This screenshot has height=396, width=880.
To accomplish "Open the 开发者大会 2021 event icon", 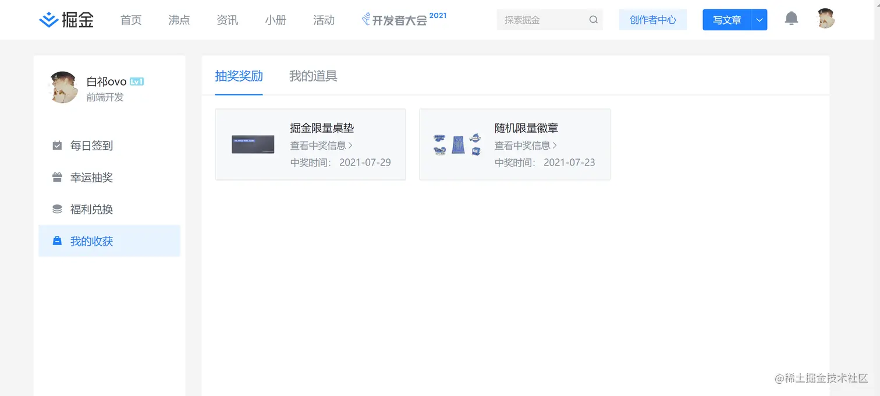I will [366, 17].
